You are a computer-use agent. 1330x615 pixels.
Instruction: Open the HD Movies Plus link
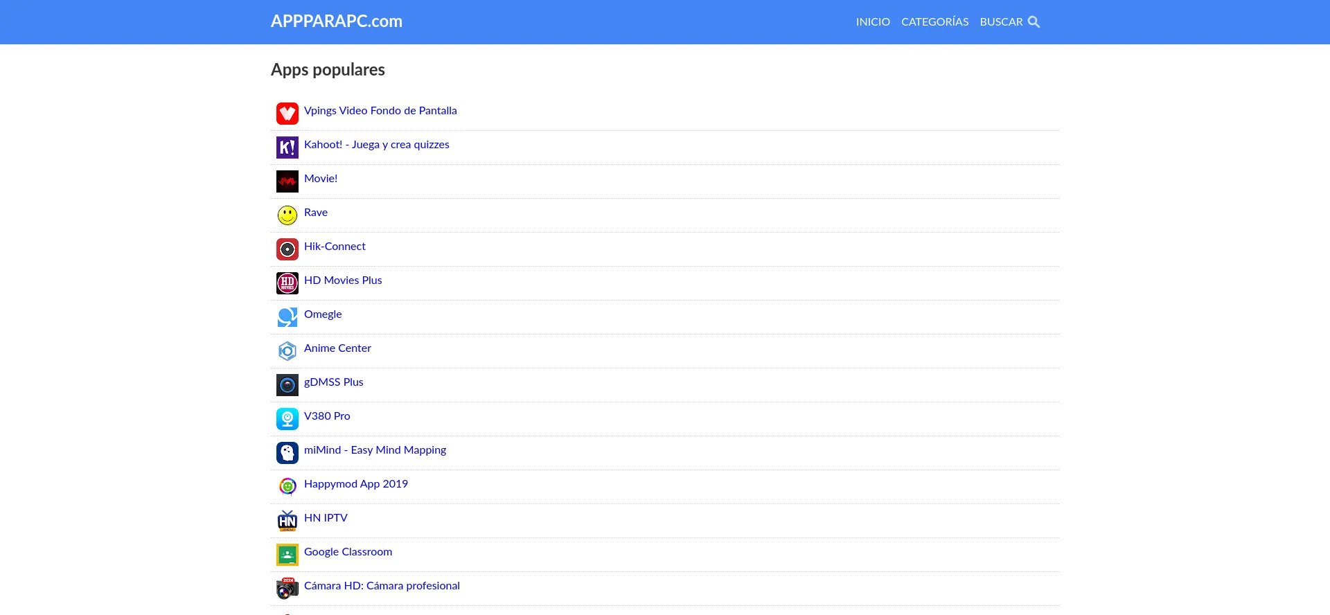tap(343, 280)
